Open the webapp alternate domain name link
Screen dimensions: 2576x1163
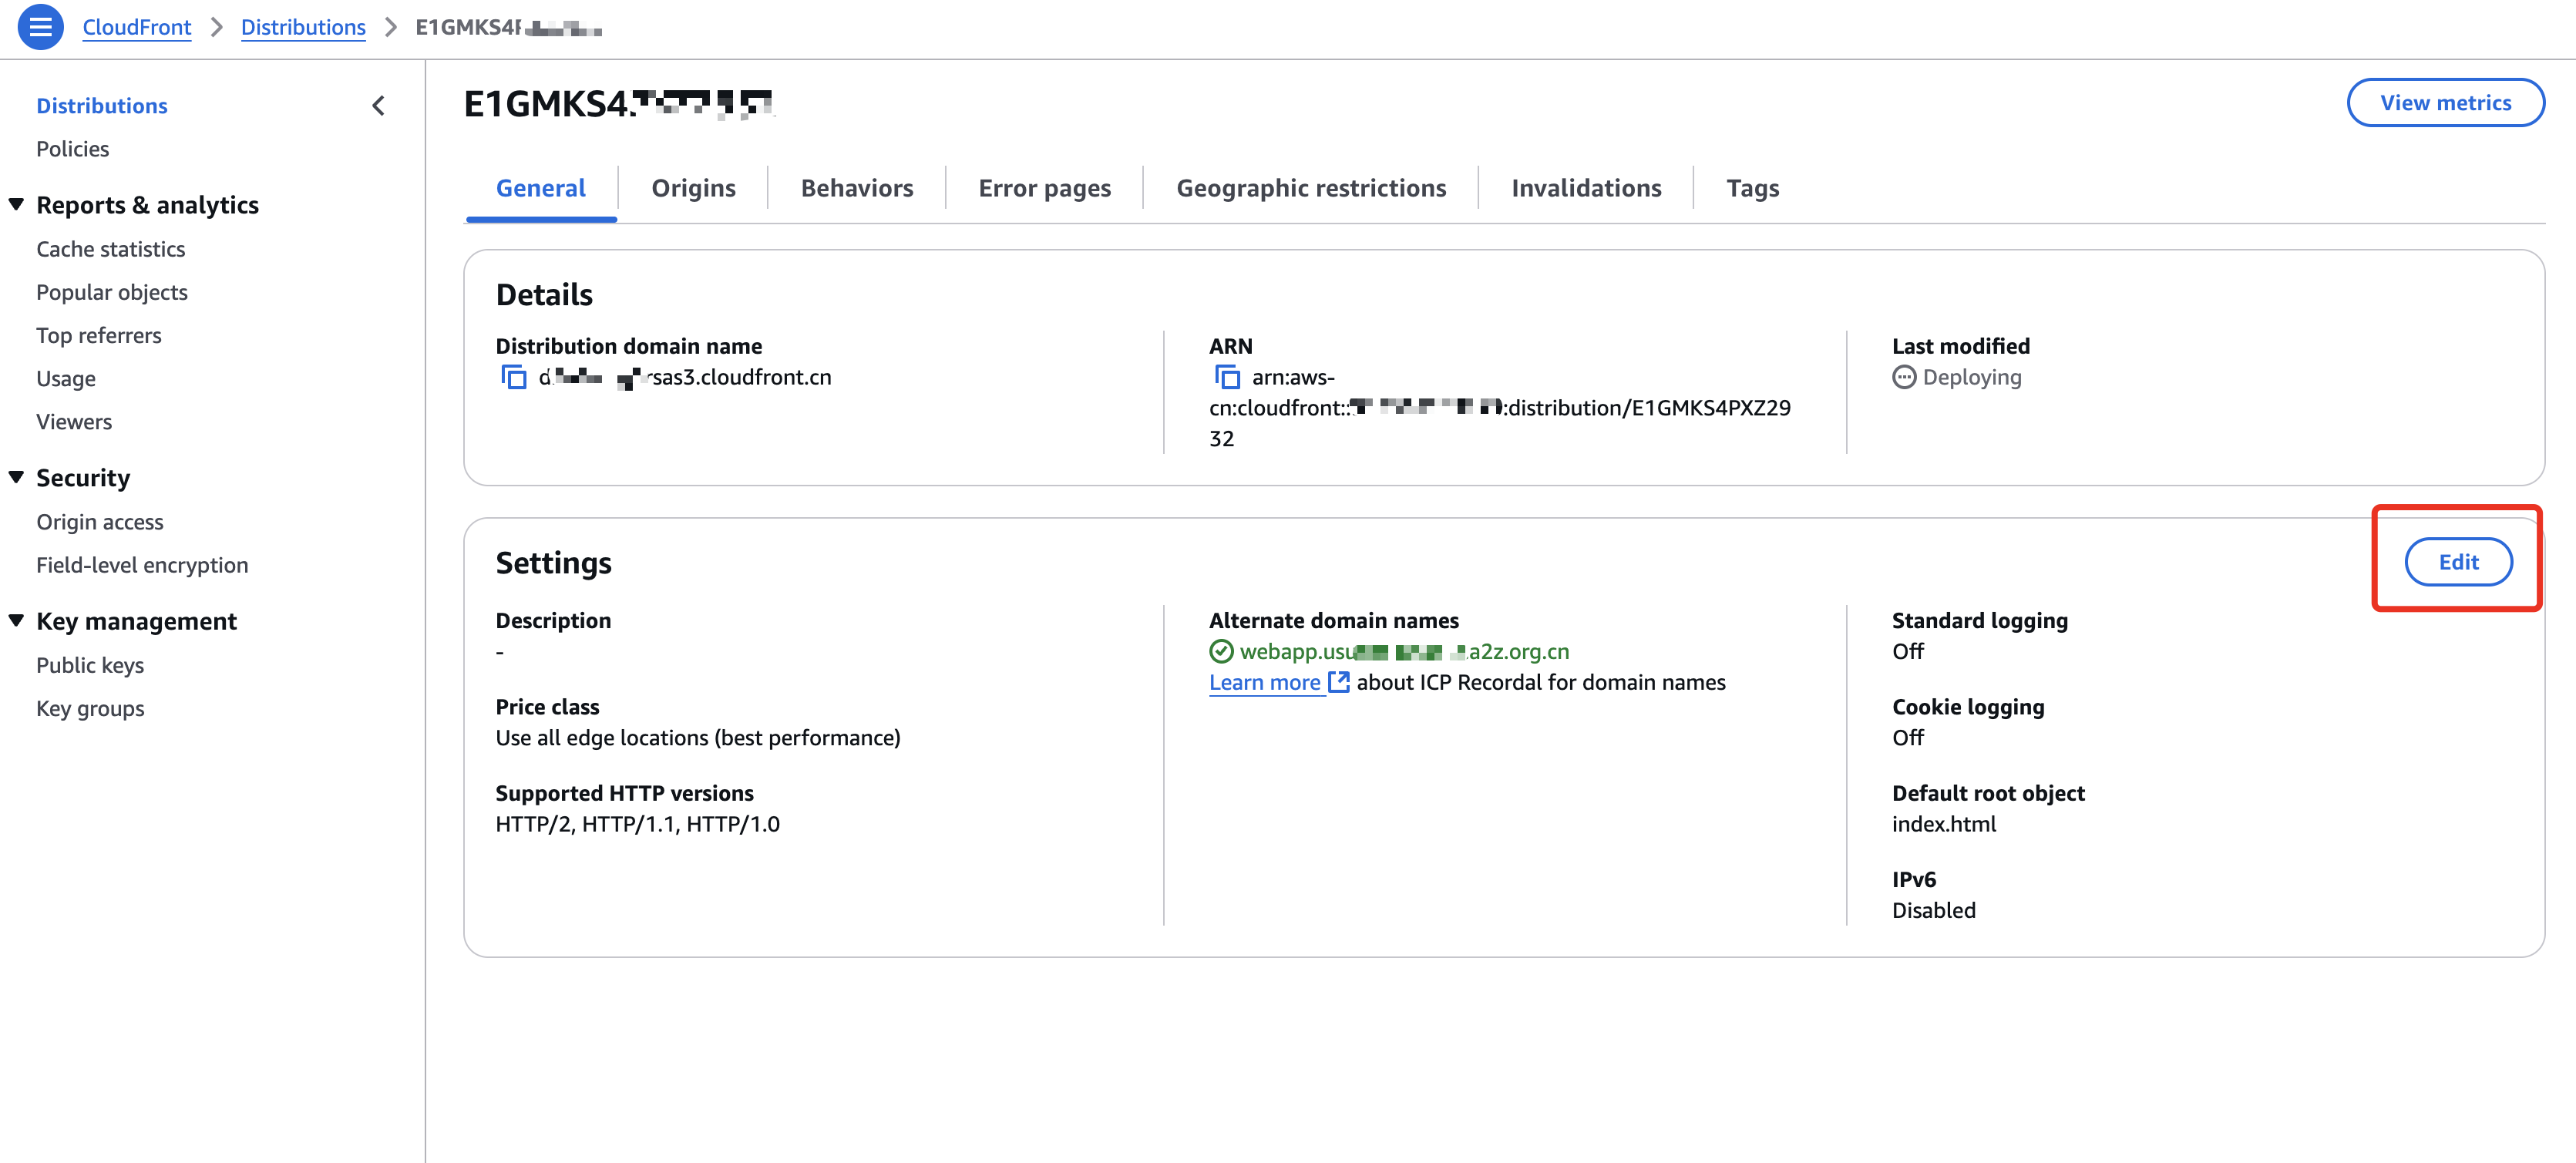click(1404, 652)
